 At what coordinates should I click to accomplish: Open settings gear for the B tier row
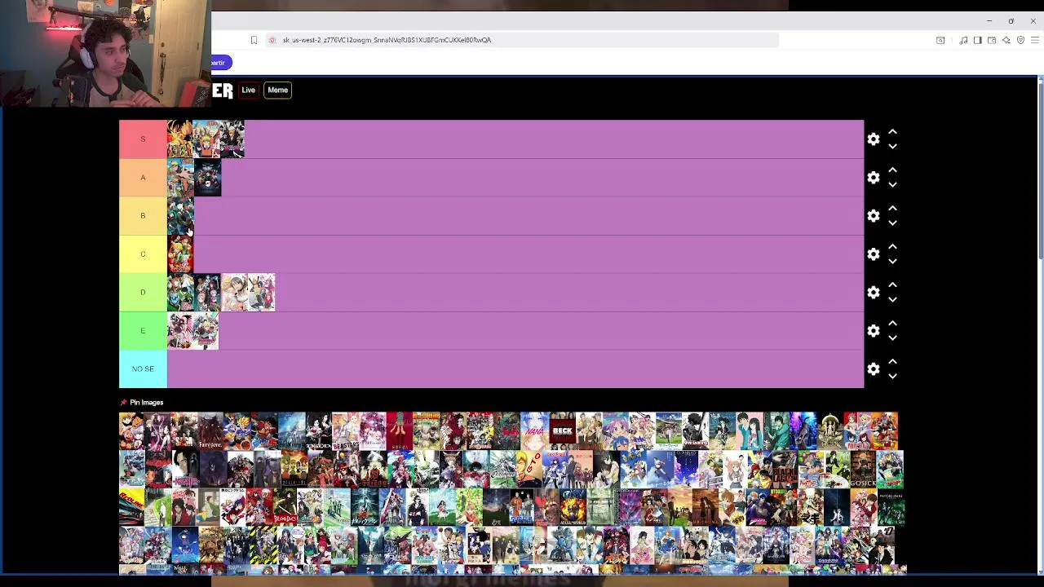click(874, 216)
